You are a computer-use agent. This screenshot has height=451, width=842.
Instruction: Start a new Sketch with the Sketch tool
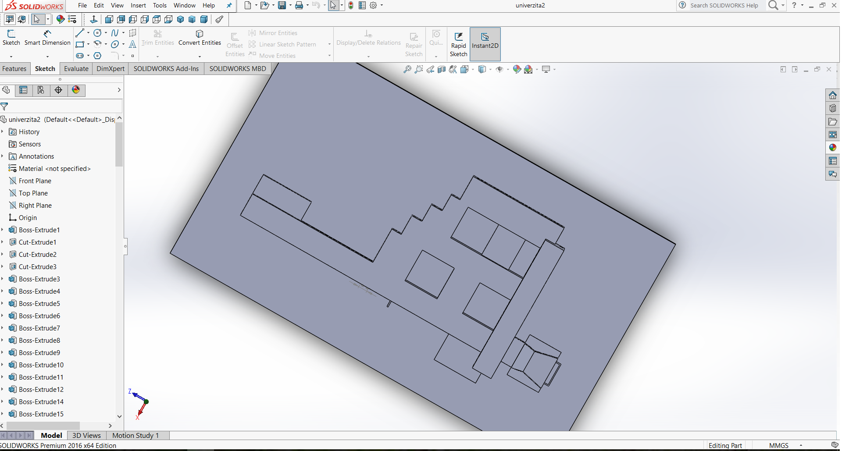pyautogui.click(x=11, y=38)
